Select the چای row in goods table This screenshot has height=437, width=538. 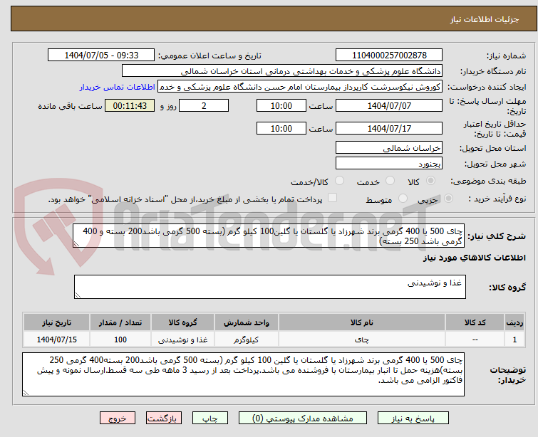point(274,339)
